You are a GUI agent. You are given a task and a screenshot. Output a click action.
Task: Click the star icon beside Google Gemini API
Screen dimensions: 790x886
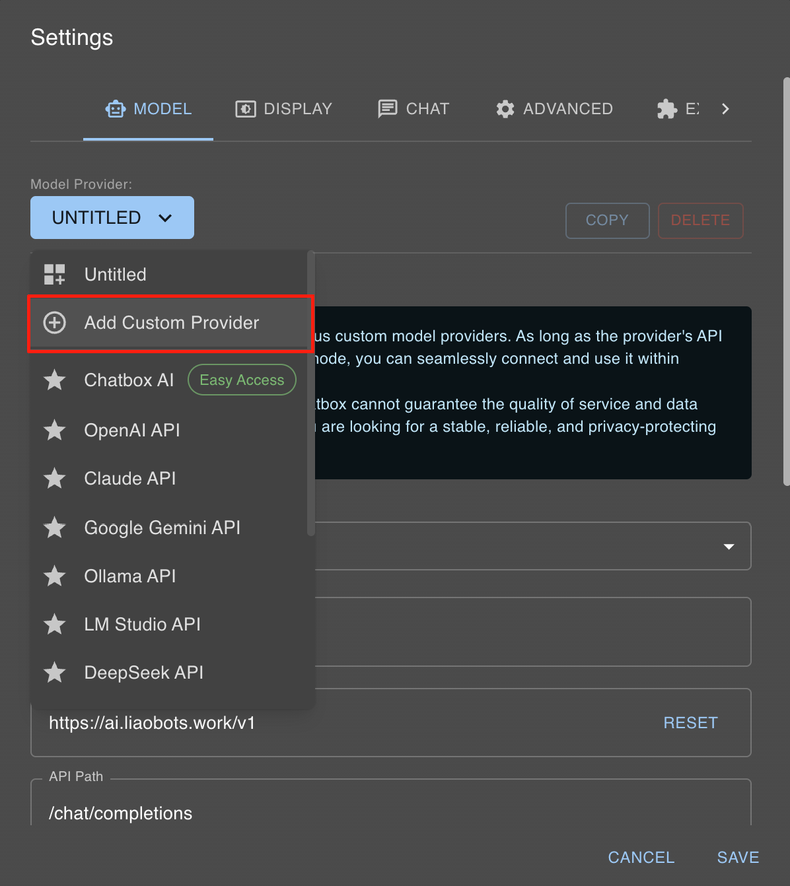pyautogui.click(x=54, y=528)
